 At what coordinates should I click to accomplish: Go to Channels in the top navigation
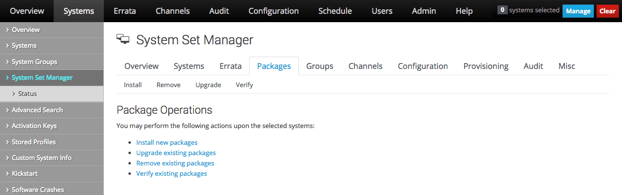click(x=172, y=11)
